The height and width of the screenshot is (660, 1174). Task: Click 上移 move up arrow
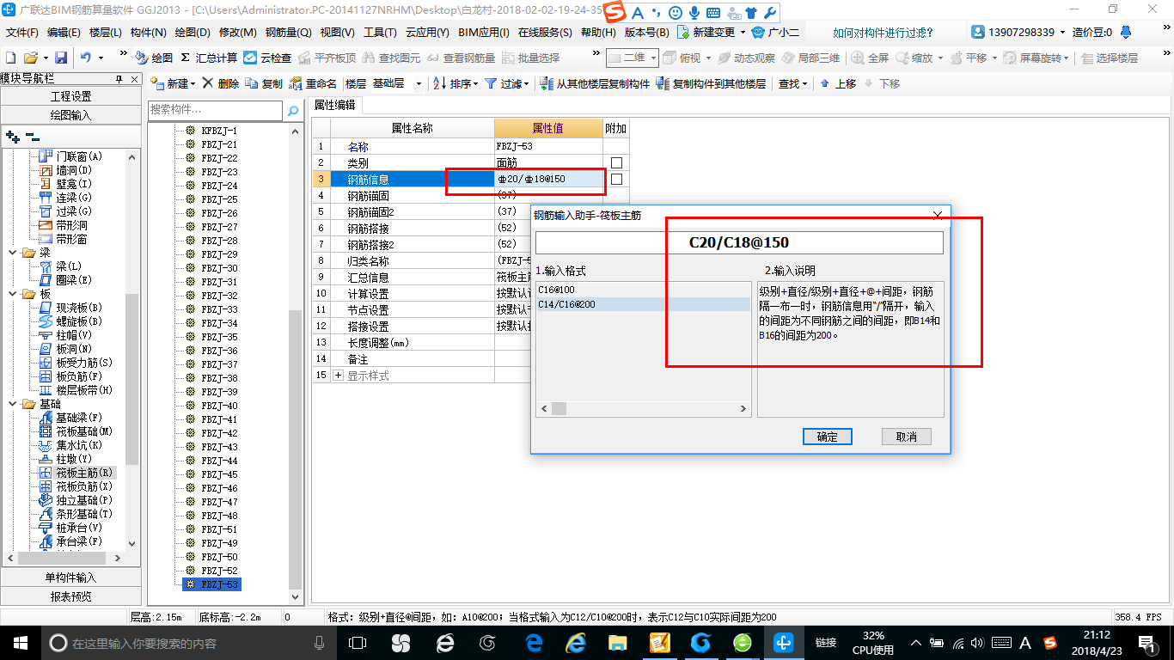838,83
